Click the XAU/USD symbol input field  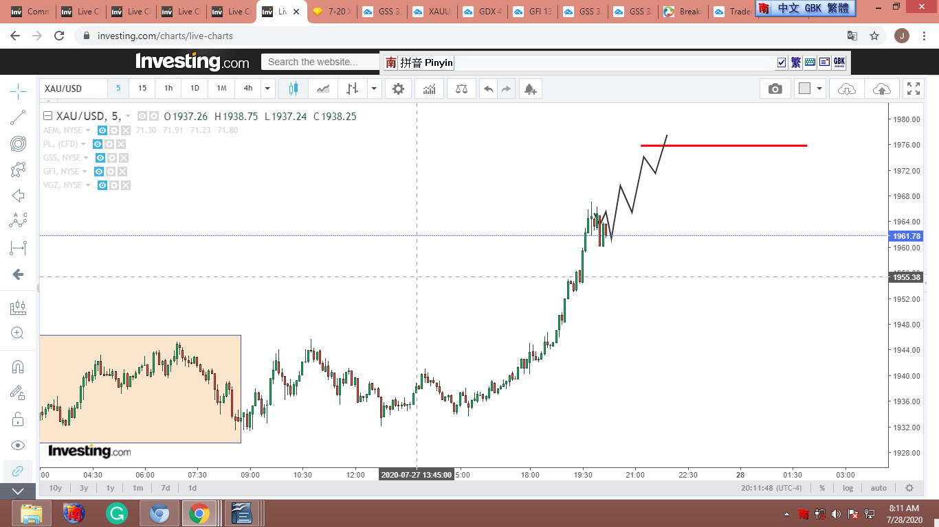74,89
